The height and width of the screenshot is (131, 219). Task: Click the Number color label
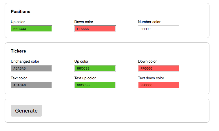[x=149, y=22]
